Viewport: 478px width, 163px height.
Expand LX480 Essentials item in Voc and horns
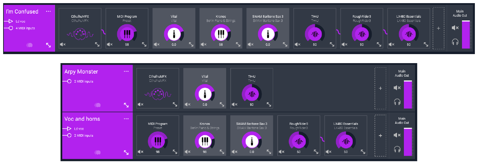(363, 152)
